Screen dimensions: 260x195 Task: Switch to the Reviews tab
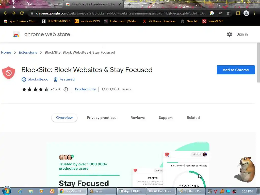pyautogui.click(x=138, y=118)
